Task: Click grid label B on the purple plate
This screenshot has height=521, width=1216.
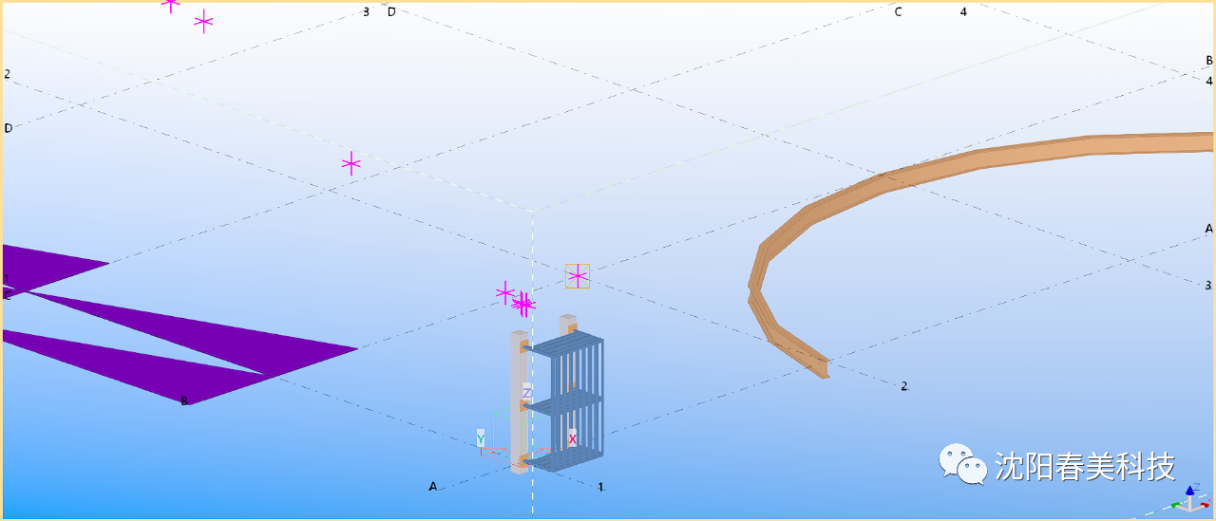Action: pyautogui.click(x=184, y=400)
